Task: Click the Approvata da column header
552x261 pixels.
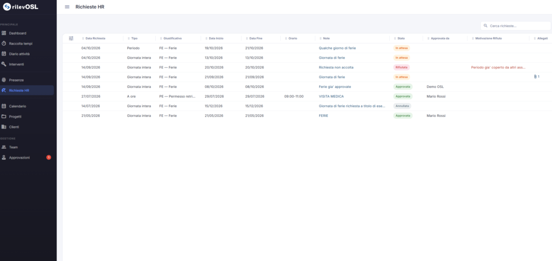Action: tap(440, 38)
